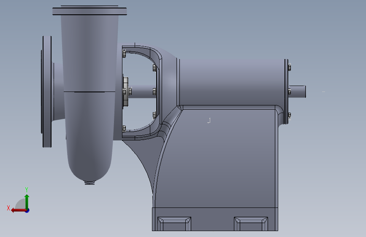Click the blue origin ball of the triad
The height and width of the screenshot is (237, 366).
point(27,210)
